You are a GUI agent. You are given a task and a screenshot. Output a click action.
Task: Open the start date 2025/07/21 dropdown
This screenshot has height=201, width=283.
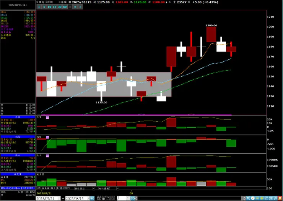59,198
